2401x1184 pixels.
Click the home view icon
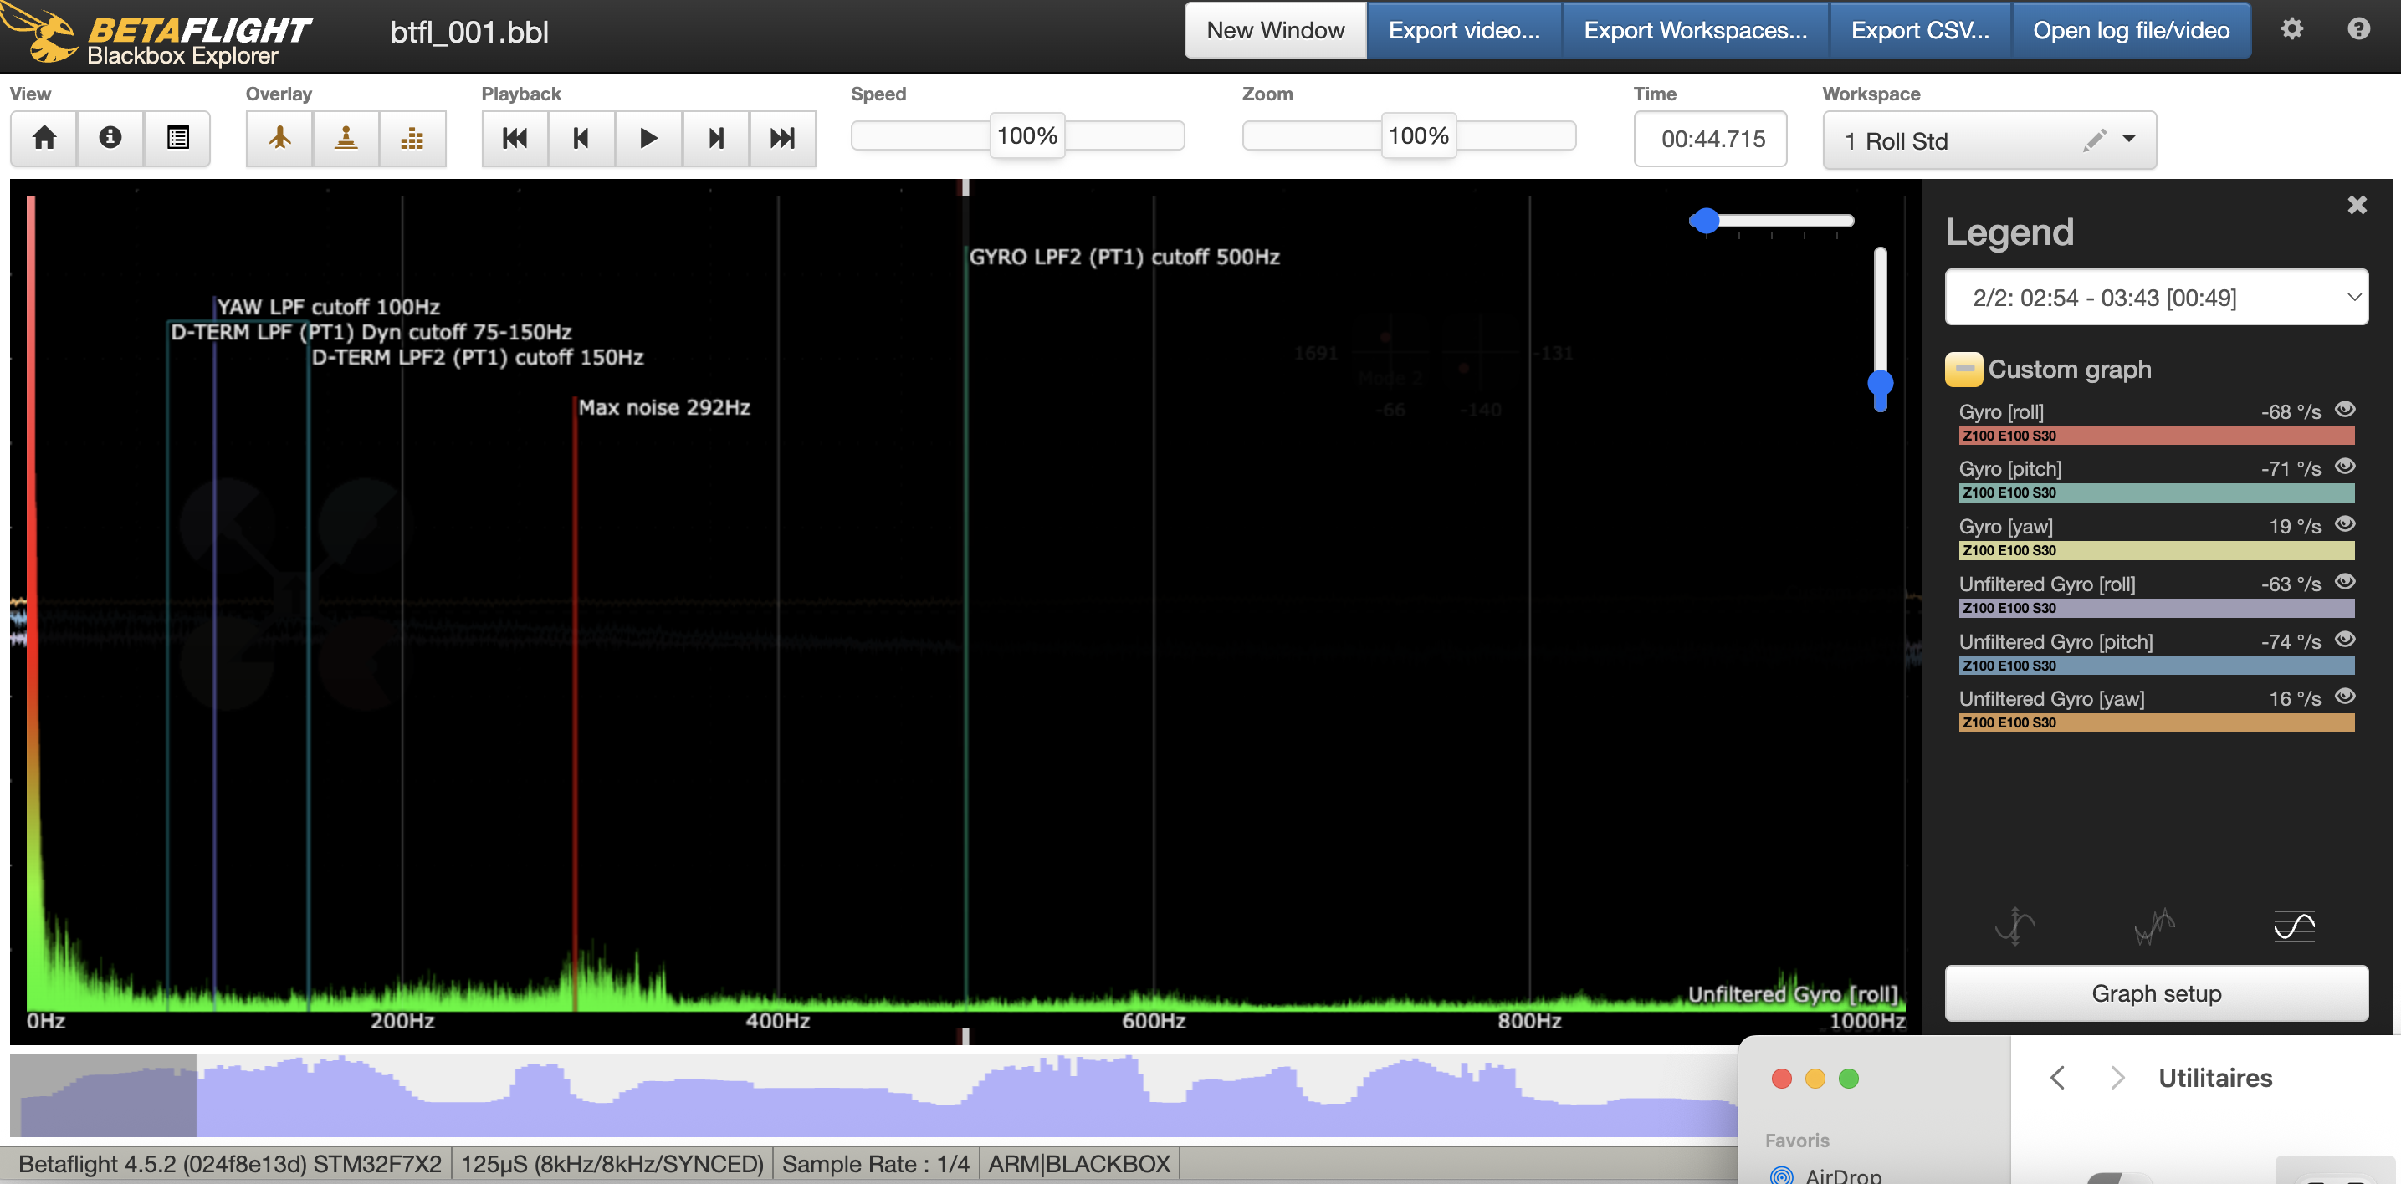[44, 139]
